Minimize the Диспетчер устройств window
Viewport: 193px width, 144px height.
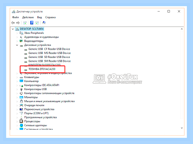159,11
